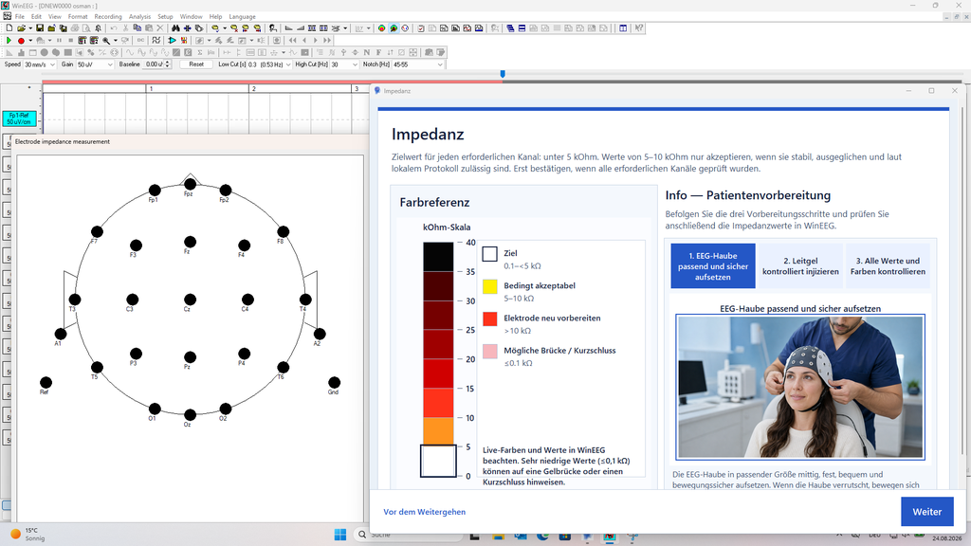Click the Sigma icon in third toolbar row
The image size is (971, 546).
[x=199, y=53]
